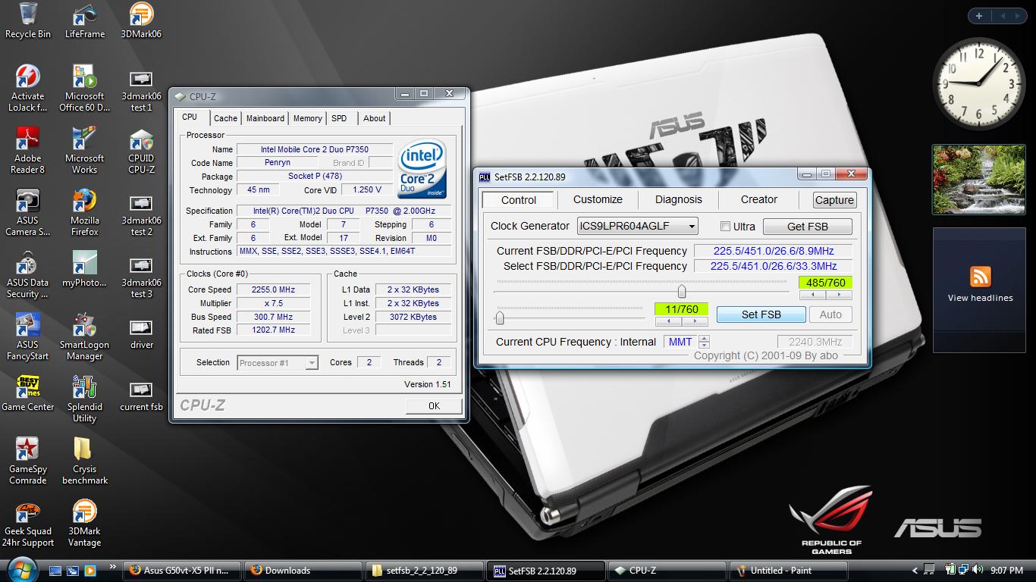1036x582 pixels.
Task: Switch to Downloads window in taskbar
Action: [x=303, y=571]
